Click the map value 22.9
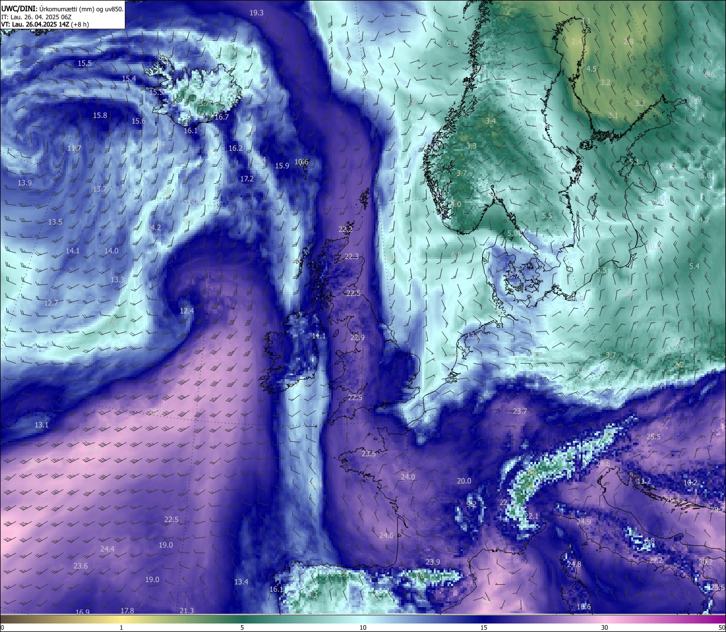Screen dimensions: 726x632 click(x=357, y=337)
